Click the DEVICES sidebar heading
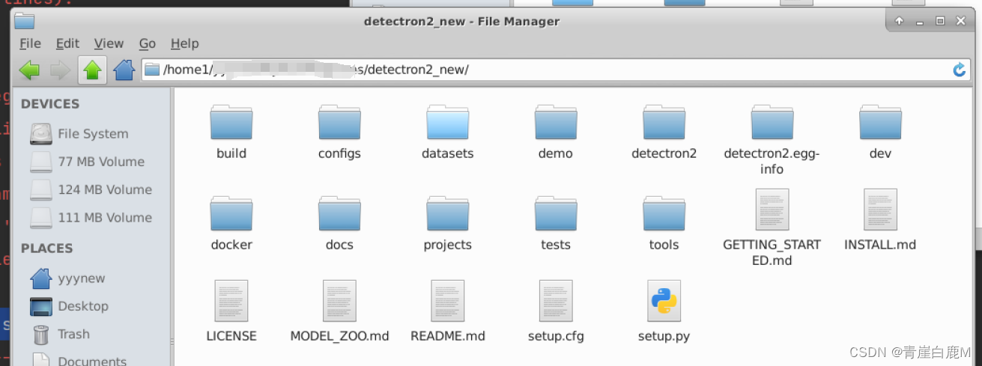The height and width of the screenshot is (366, 982). [50, 104]
